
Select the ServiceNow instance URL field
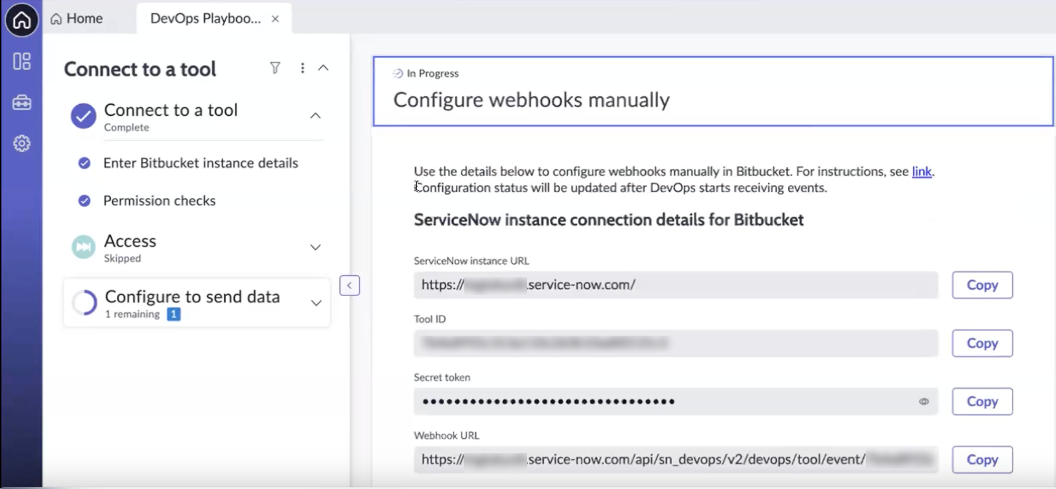click(676, 285)
